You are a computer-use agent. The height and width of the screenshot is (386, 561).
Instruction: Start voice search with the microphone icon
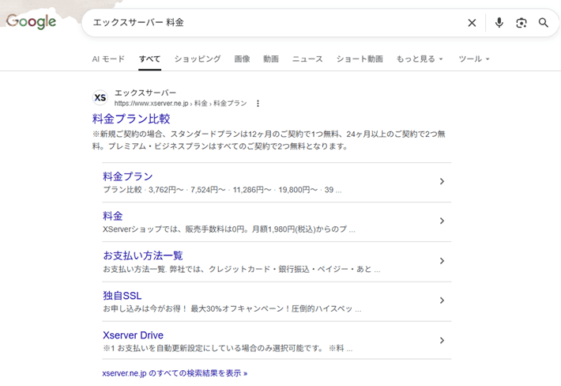499,23
